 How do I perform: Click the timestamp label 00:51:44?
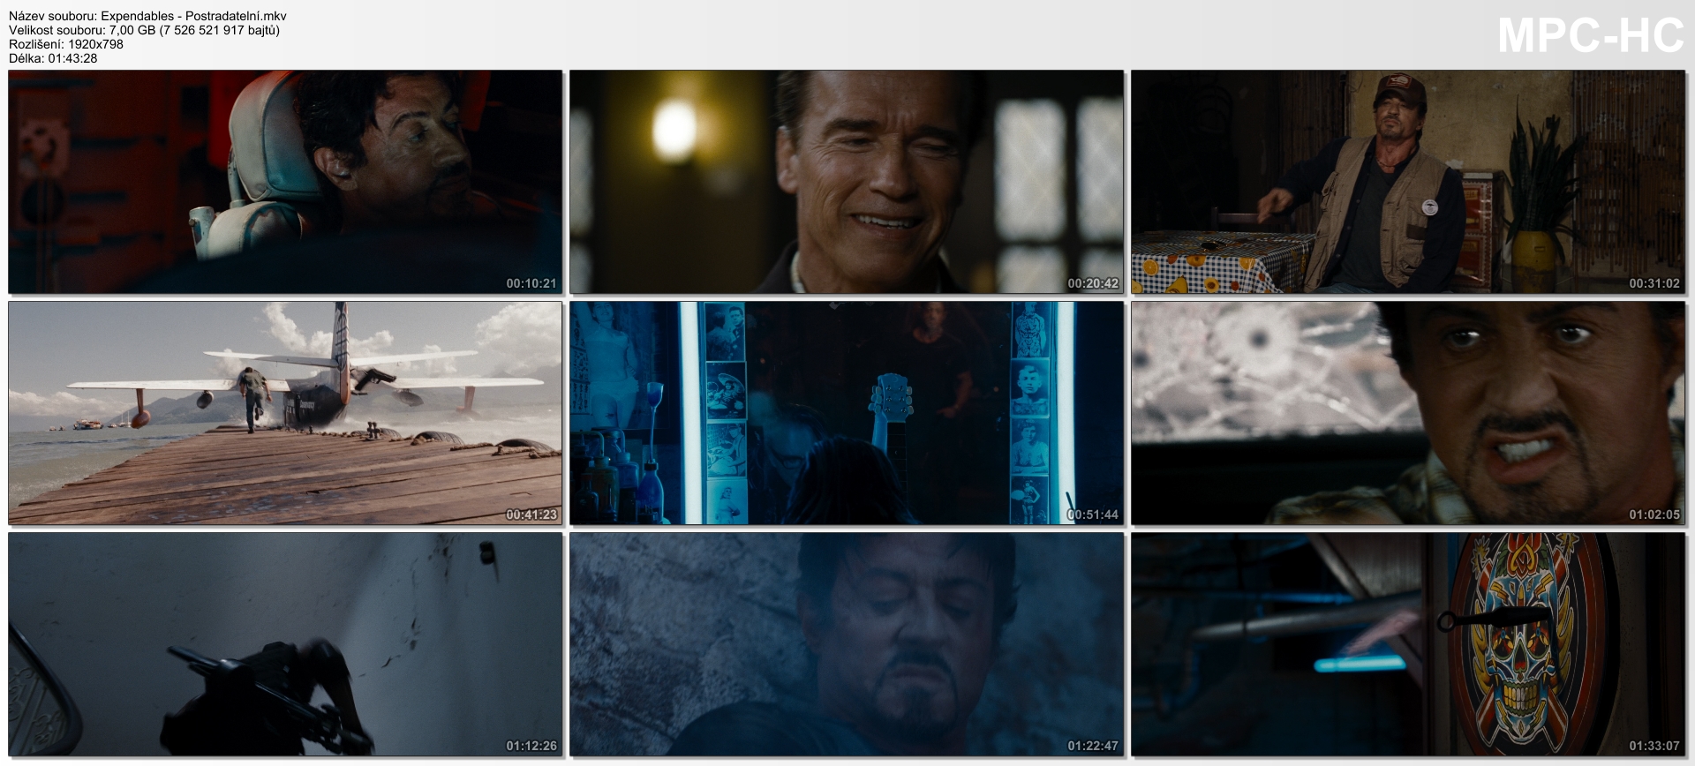tap(1093, 514)
